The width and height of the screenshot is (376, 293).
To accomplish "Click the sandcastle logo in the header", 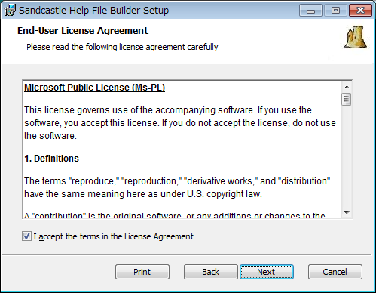I will coord(356,37).
